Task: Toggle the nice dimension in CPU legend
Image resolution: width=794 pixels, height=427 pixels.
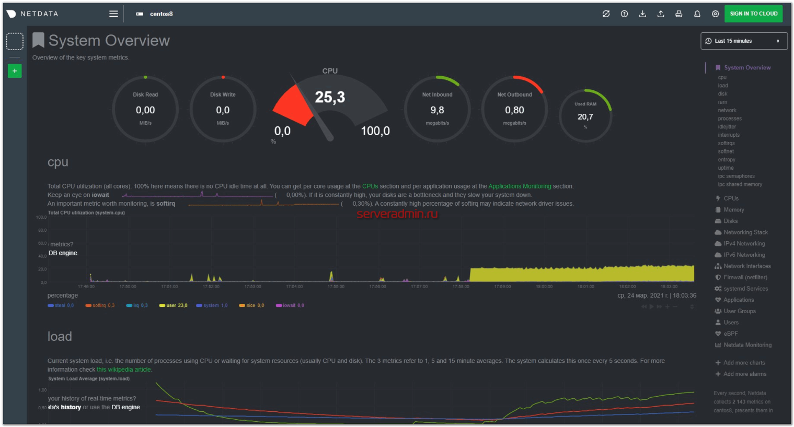Action: [x=251, y=305]
